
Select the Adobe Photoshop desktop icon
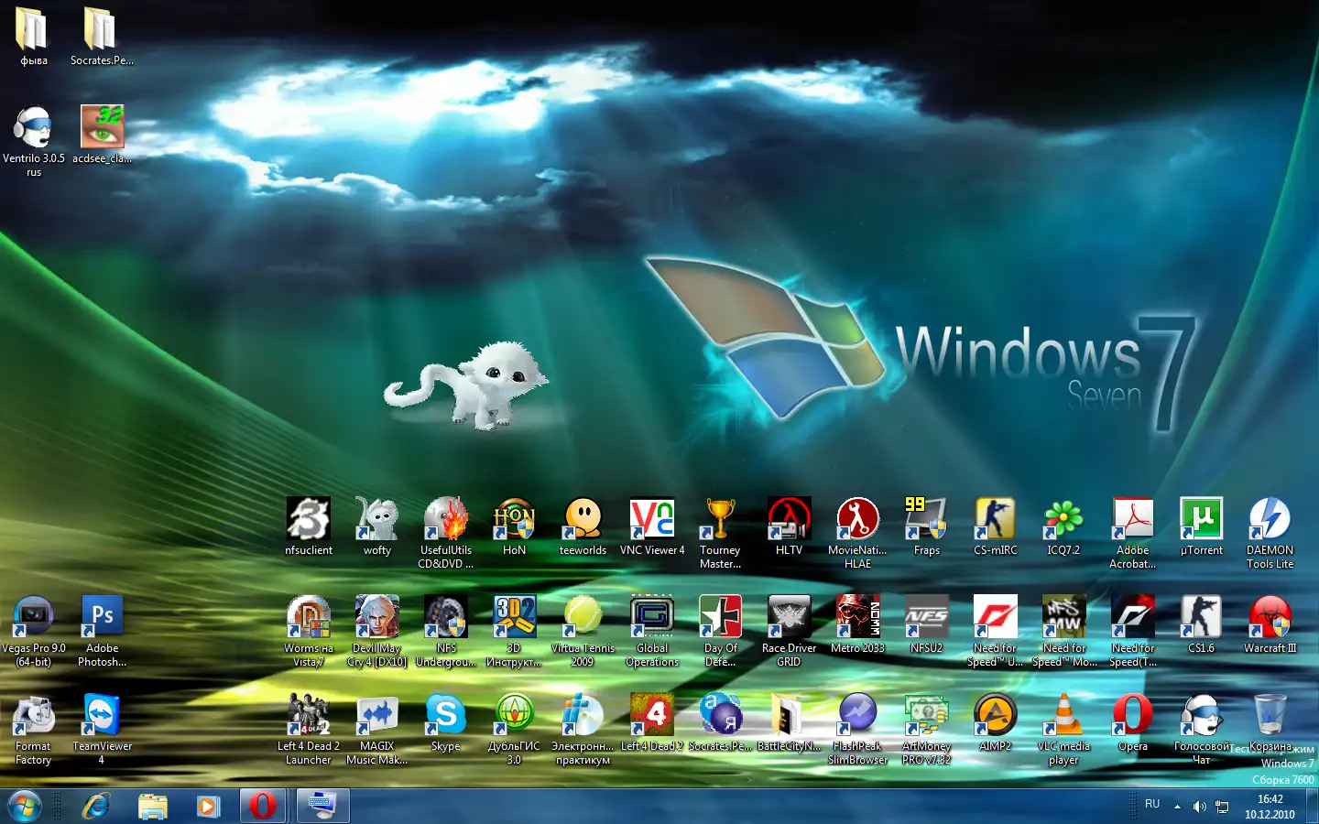(102, 617)
